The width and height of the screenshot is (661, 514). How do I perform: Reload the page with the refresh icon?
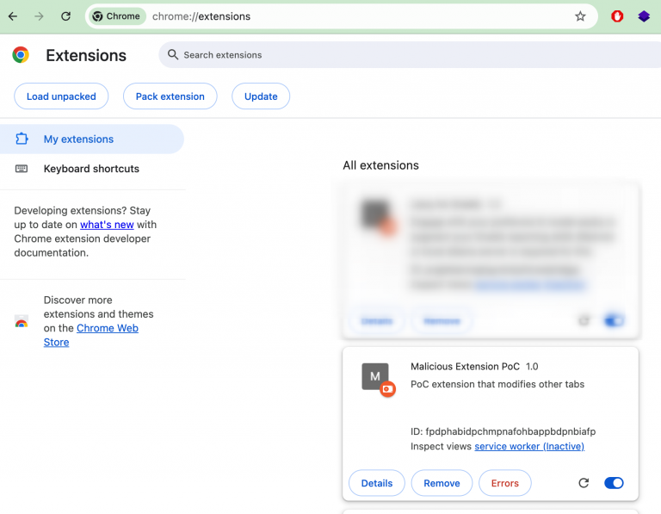point(65,16)
